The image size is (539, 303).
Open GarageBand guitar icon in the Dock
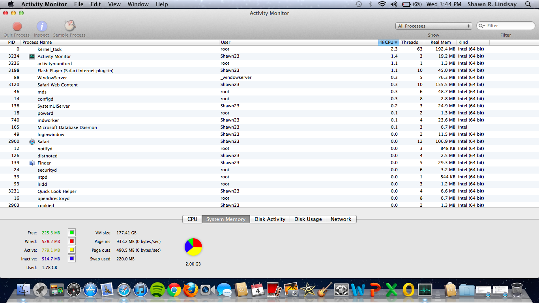pyautogui.click(x=324, y=290)
